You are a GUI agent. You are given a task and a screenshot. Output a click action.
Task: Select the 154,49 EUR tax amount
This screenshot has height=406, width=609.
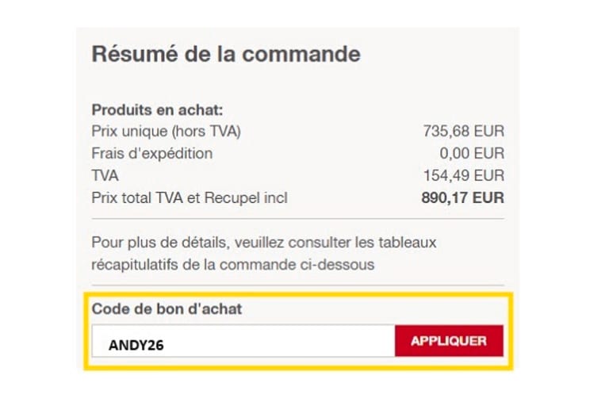pyautogui.click(x=463, y=176)
